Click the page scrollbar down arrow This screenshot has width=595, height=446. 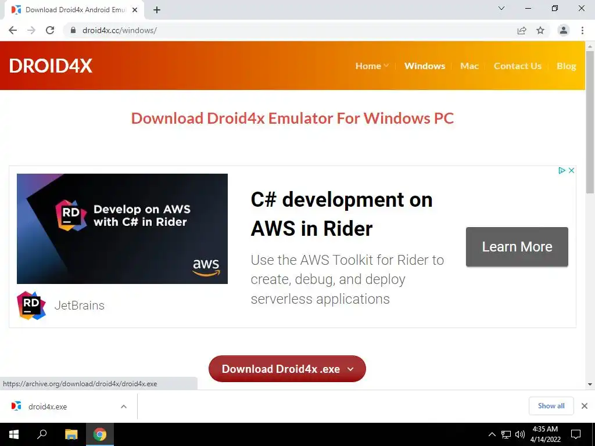pyautogui.click(x=590, y=384)
